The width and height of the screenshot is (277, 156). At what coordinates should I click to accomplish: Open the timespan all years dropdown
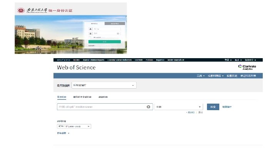(x=74, y=126)
